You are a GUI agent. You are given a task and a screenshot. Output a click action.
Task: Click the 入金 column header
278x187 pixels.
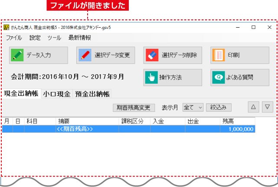pyautogui.click(x=167, y=121)
